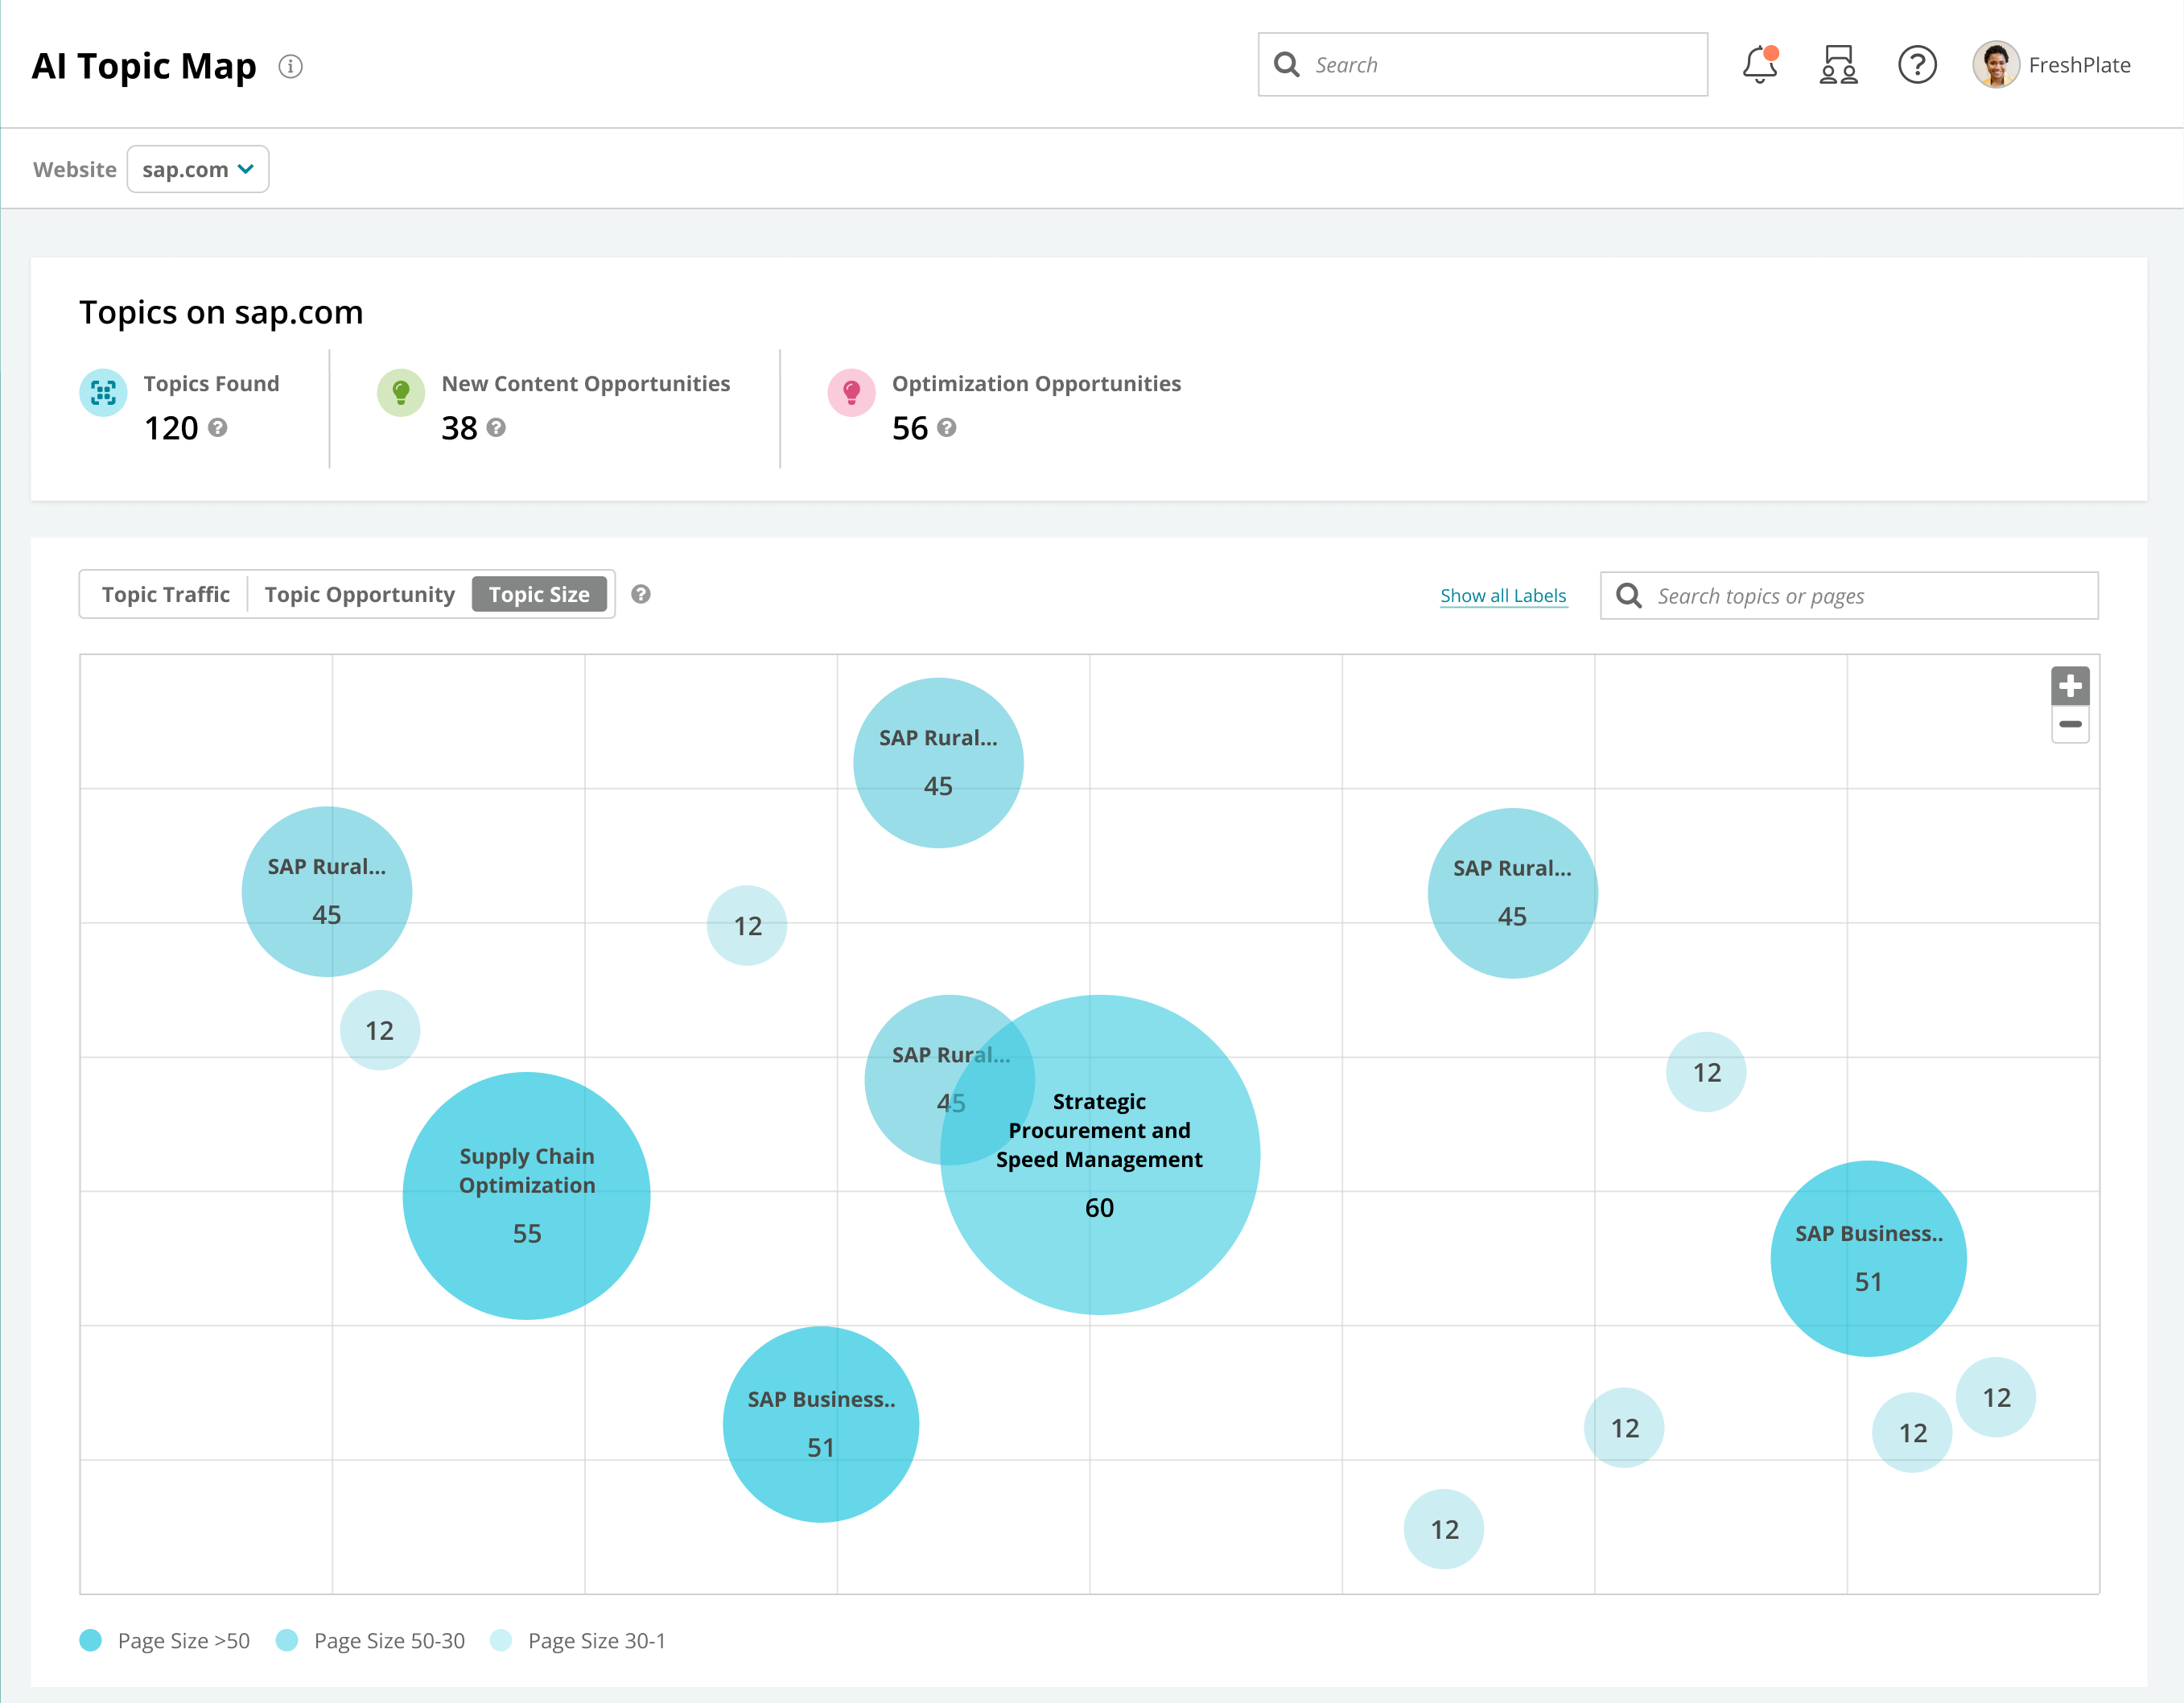
Task: Click the Page Size 50-30 legend swatch
Action: [x=286, y=1640]
